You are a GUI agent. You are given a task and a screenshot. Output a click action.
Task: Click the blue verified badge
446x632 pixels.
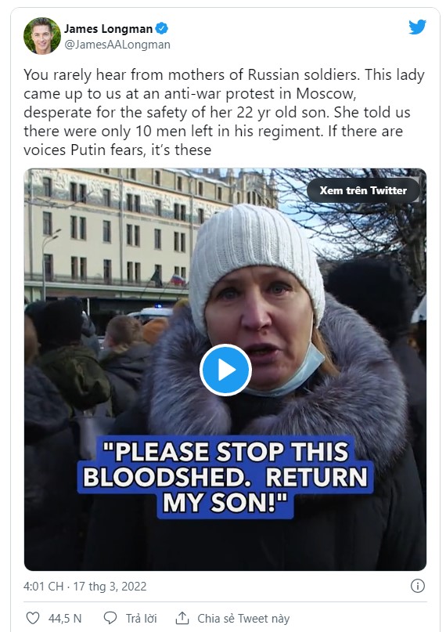point(162,29)
